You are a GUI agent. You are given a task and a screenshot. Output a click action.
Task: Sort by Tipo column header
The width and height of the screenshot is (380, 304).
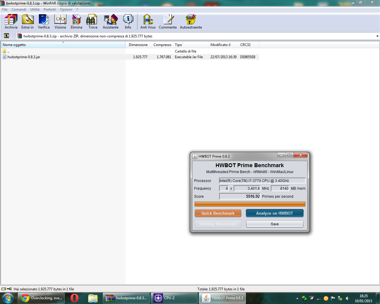click(191, 45)
